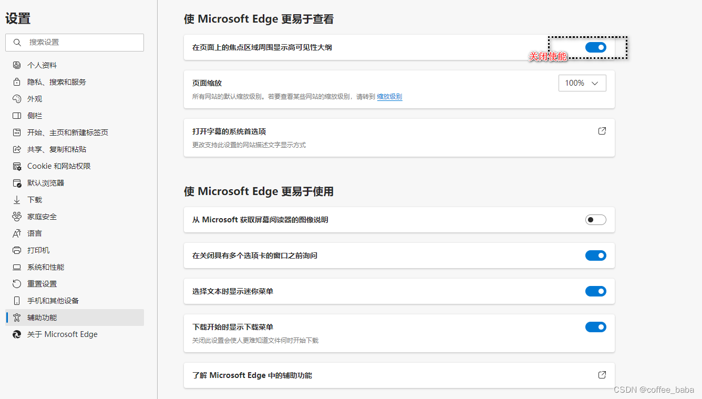Click the 外观 appearance palette icon
This screenshot has height=399, width=702.
click(x=17, y=99)
